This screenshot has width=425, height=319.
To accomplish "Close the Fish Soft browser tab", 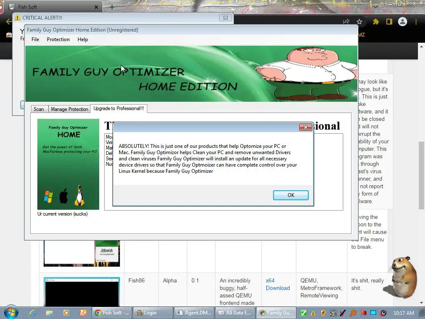I will click(96, 7).
